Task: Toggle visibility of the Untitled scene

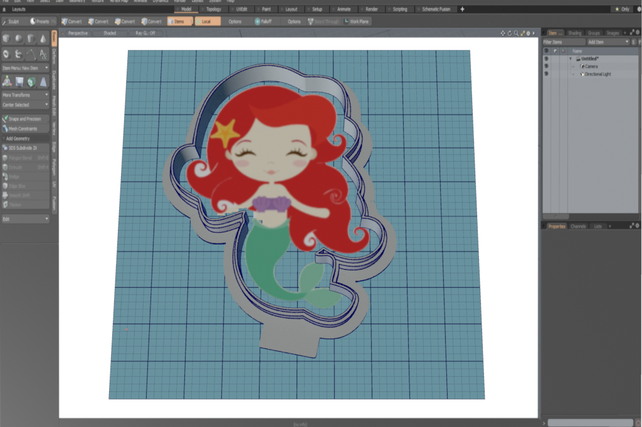Action: pos(546,59)
